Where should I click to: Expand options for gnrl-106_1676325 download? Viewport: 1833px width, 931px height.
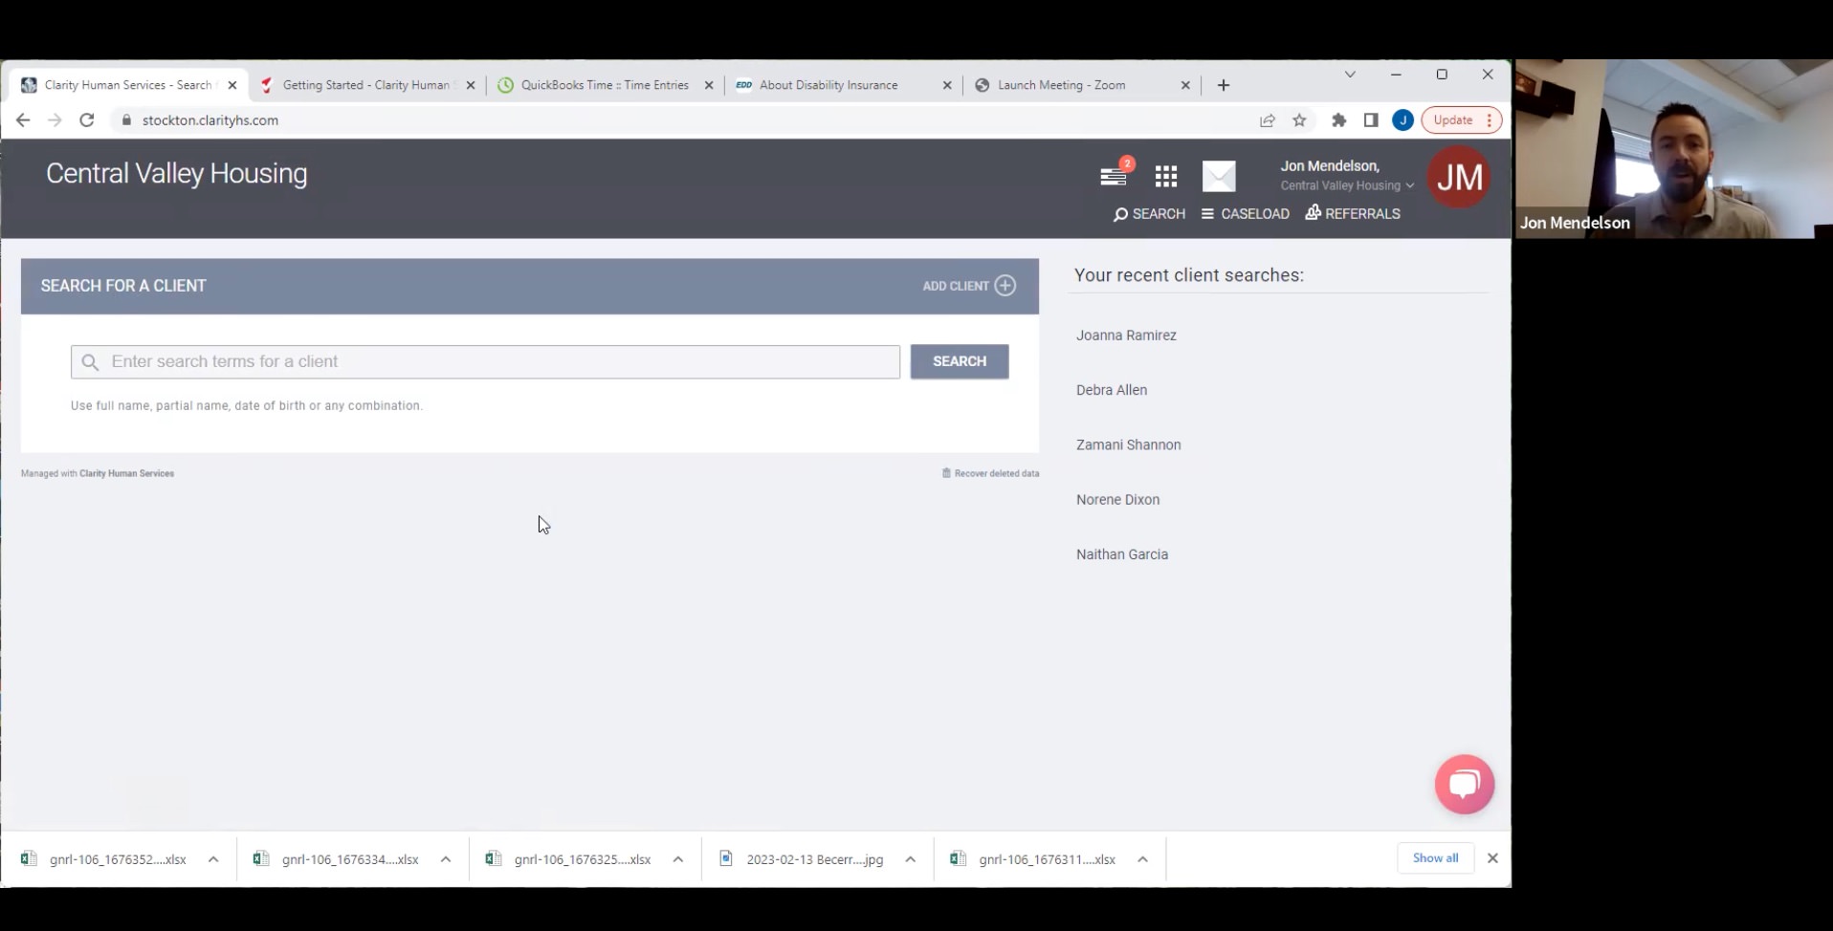(678, 859)
